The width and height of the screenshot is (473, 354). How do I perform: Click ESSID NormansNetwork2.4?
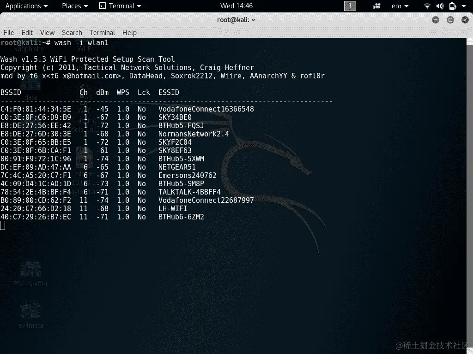tap(194, 134)
